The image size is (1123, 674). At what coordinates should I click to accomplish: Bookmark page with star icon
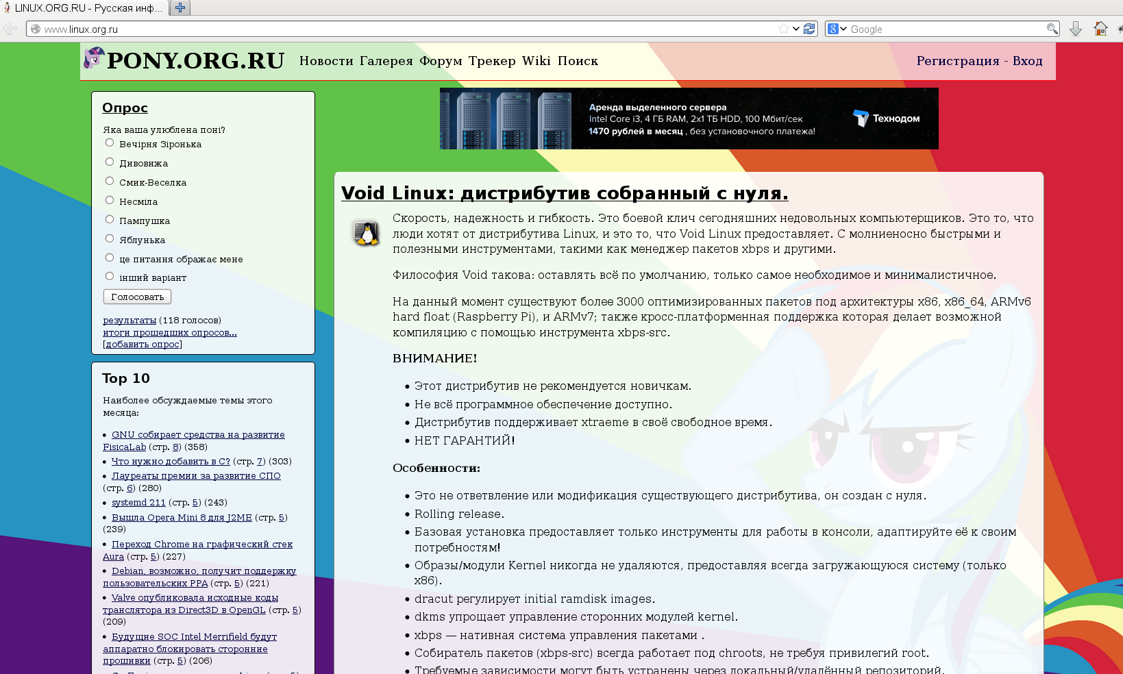(784, 29)
